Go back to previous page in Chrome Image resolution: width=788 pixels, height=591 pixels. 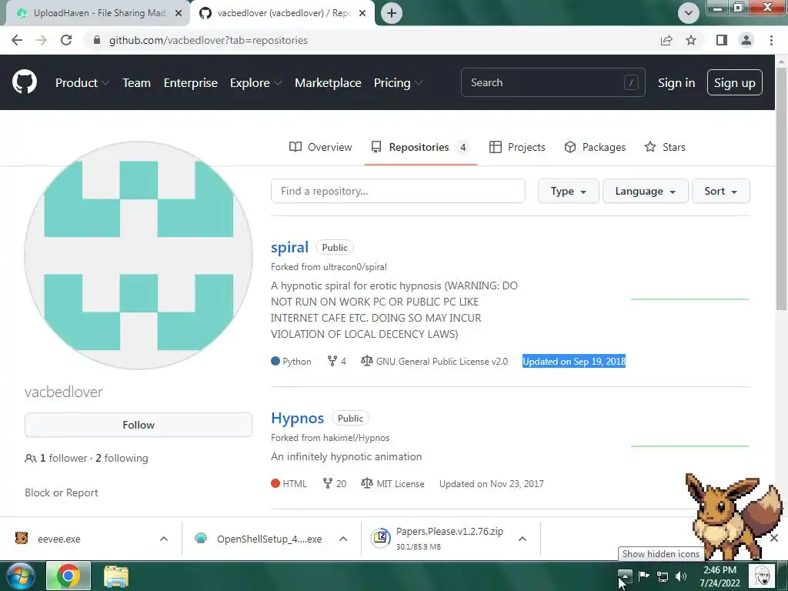point(17,40)
